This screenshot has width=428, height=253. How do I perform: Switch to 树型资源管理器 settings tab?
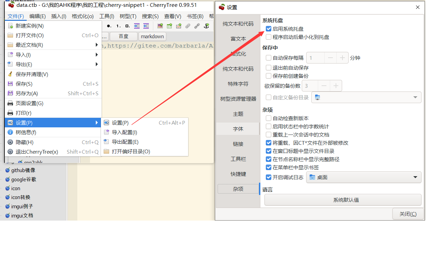tap(238, 99)
